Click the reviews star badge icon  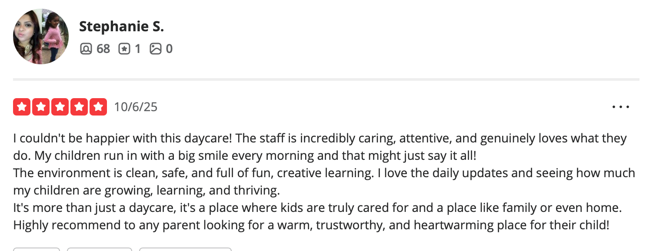point(124,49)
